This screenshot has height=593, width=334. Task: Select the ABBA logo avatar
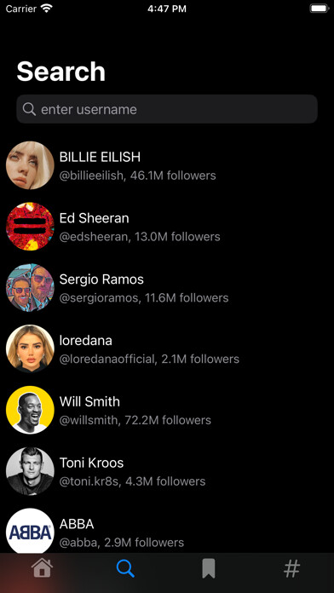(x=30, y=532)
